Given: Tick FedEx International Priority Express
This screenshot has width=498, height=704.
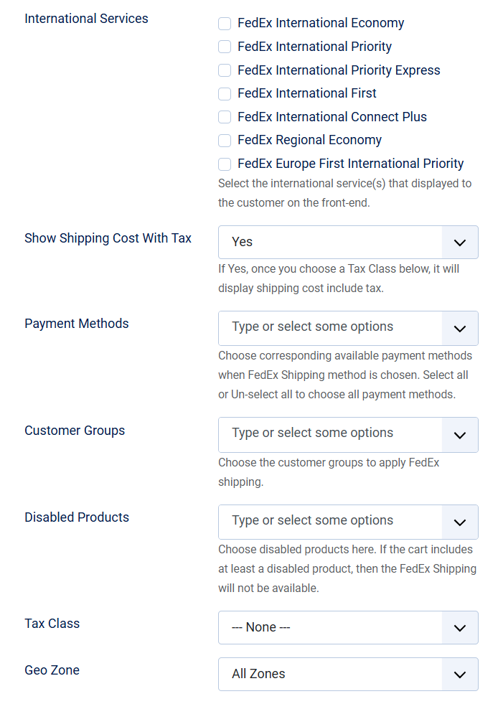Looking at the screenshot, I should pyautogui.click(x=225, y=70).
